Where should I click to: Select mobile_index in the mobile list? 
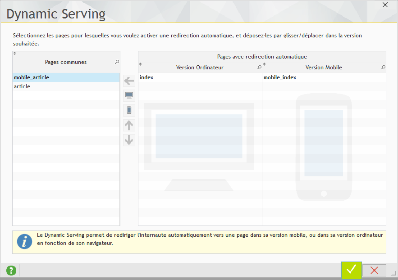pos(280,77)
